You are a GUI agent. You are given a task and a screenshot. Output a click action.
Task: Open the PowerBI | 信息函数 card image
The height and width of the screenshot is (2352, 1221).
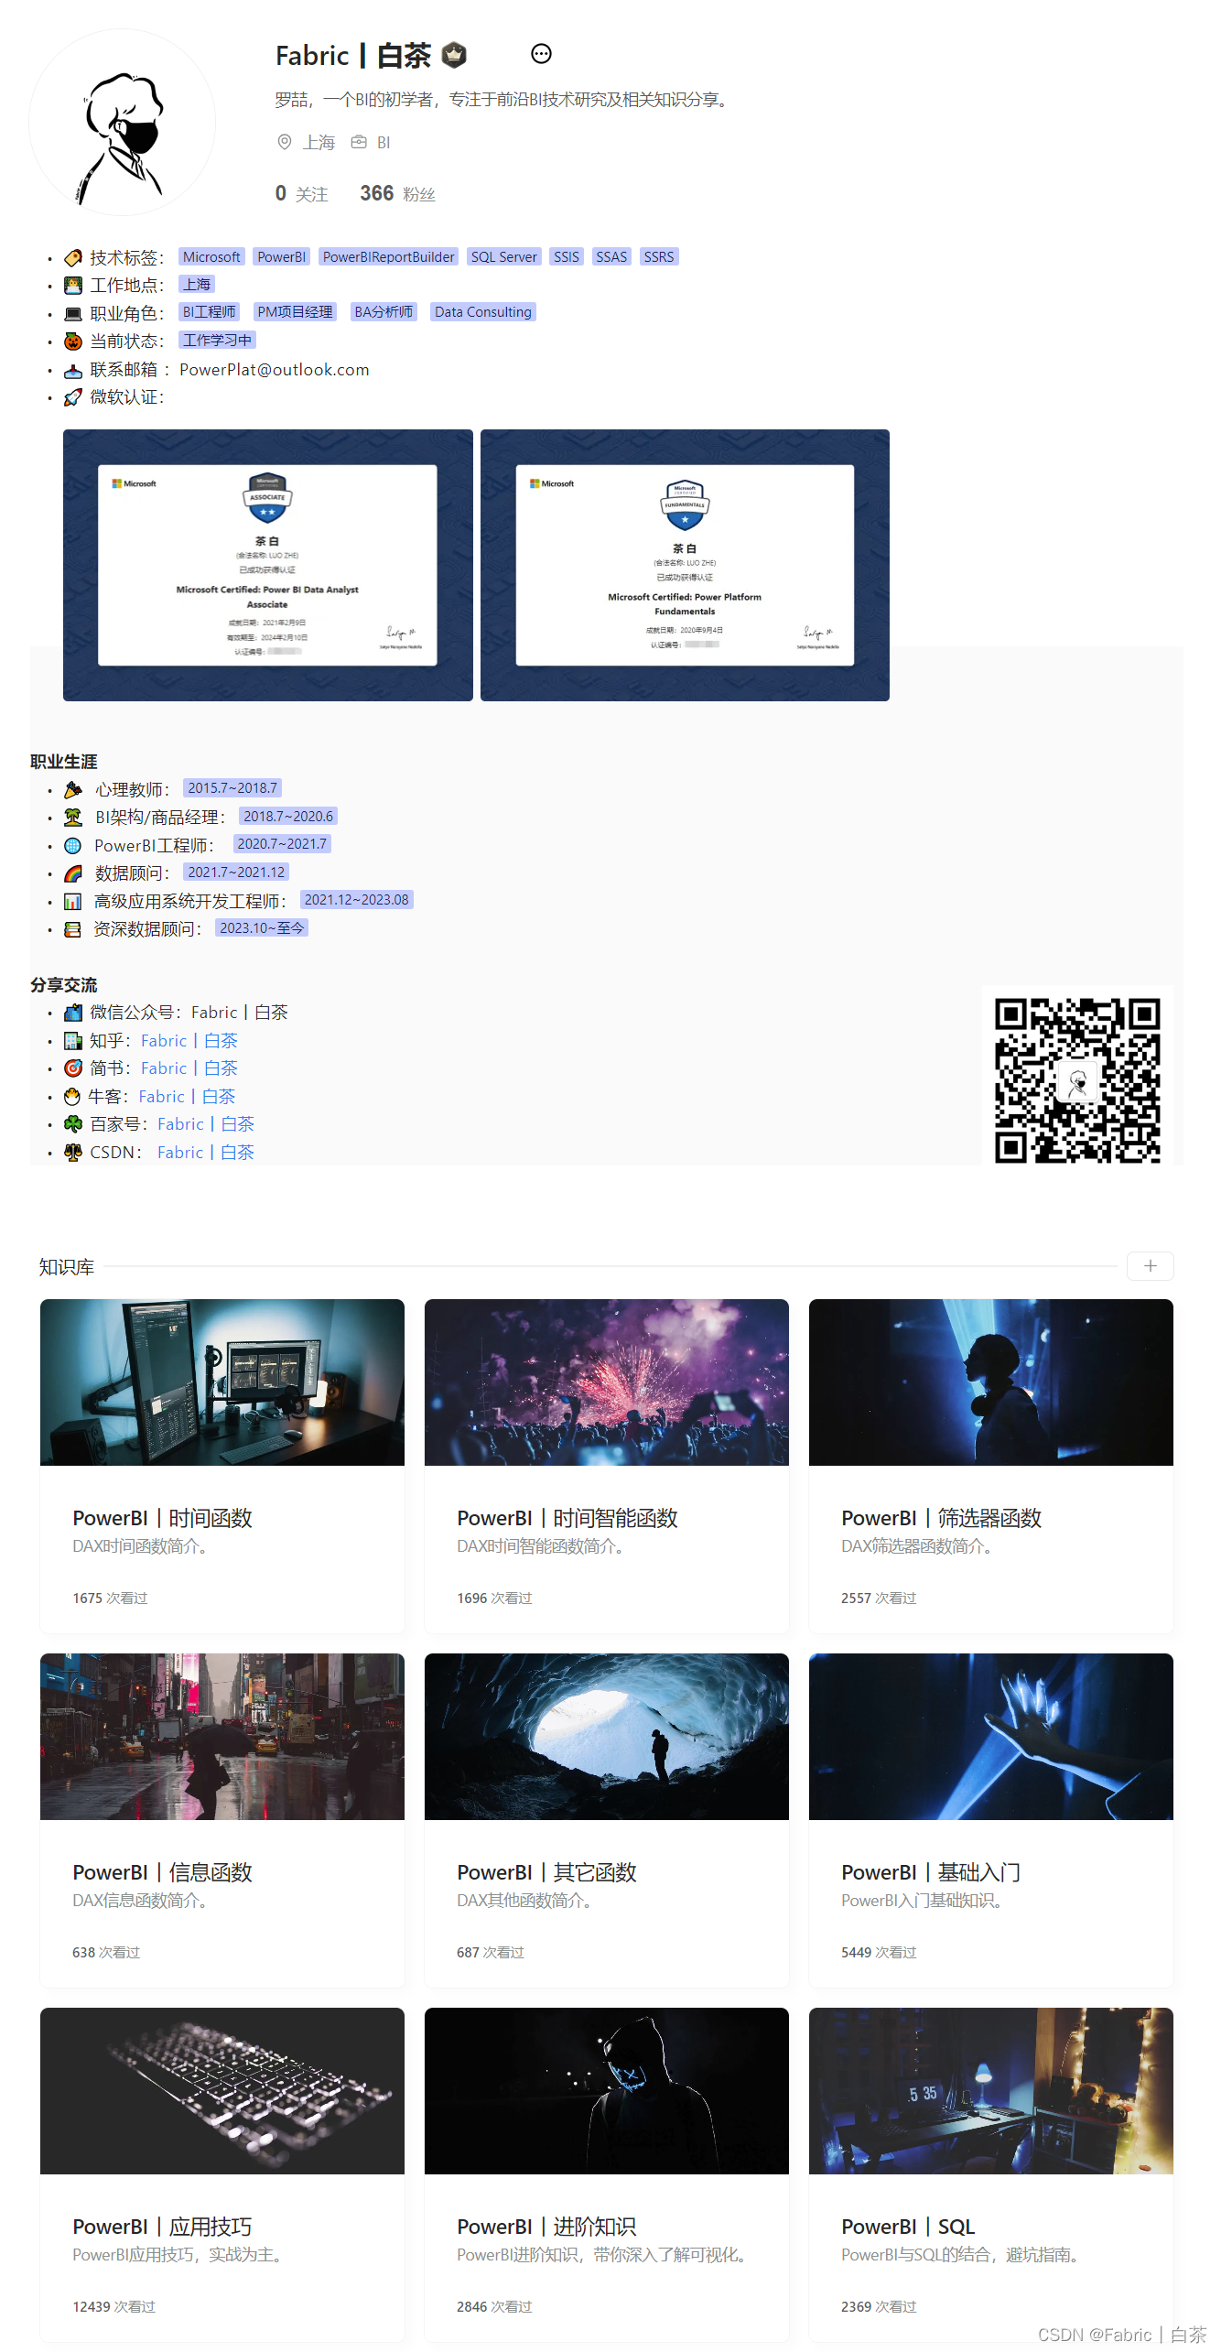(x=222, y=1737)
